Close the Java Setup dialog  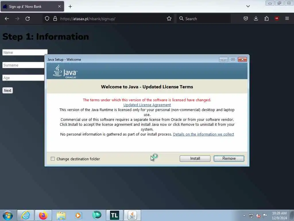pos(242,59)
